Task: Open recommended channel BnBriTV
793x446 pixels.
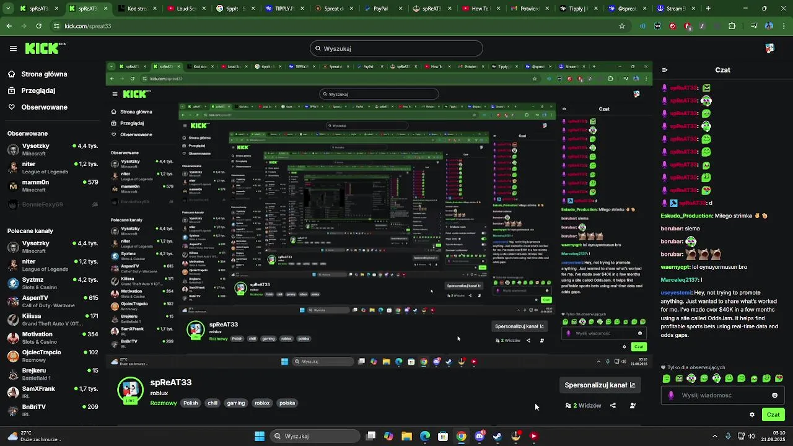Action: [52, 410]
